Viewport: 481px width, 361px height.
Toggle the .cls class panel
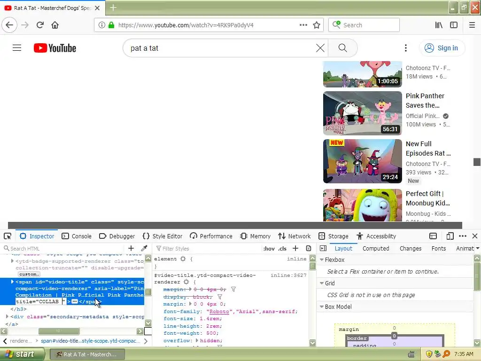click(x=282, y=249)
